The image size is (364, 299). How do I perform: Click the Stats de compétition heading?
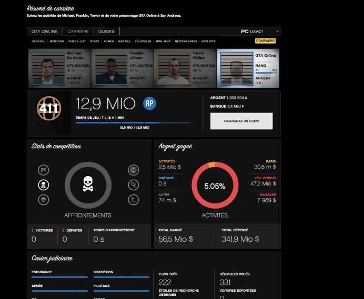tap(56, 147)
